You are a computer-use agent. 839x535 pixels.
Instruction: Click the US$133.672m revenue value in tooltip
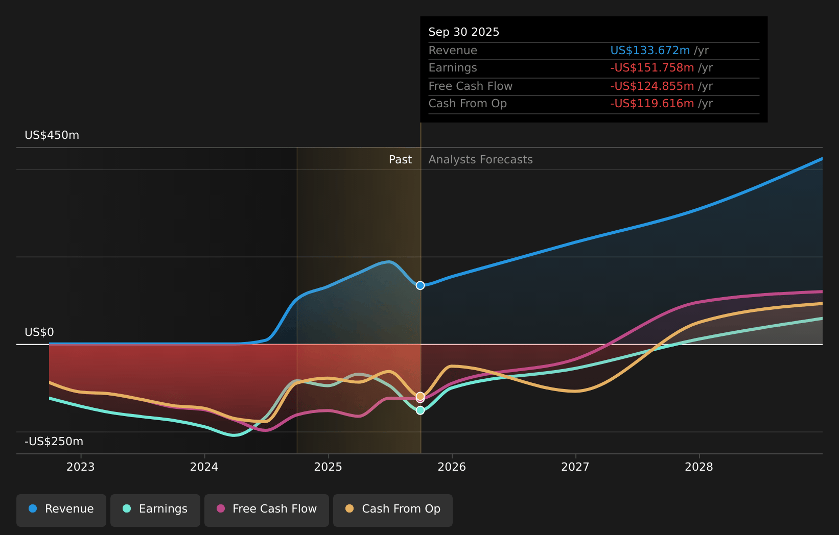(650, 51)
